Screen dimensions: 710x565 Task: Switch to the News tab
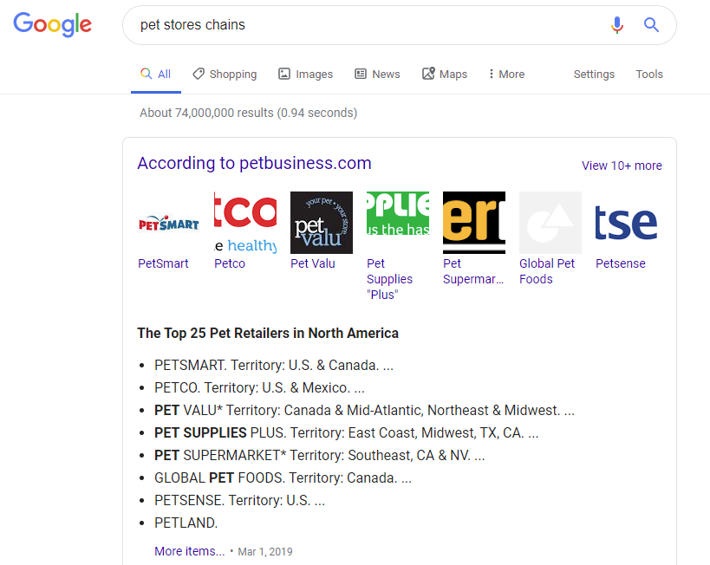click(x=377, y=74)
